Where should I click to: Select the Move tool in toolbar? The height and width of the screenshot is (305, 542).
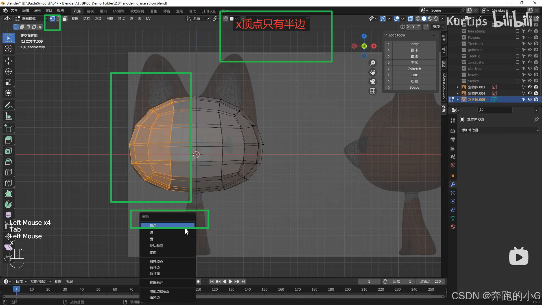click(x=8, y=61)
